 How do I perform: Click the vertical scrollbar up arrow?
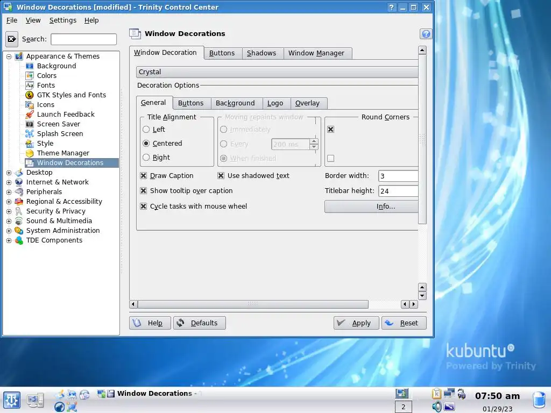pos(422,50)
